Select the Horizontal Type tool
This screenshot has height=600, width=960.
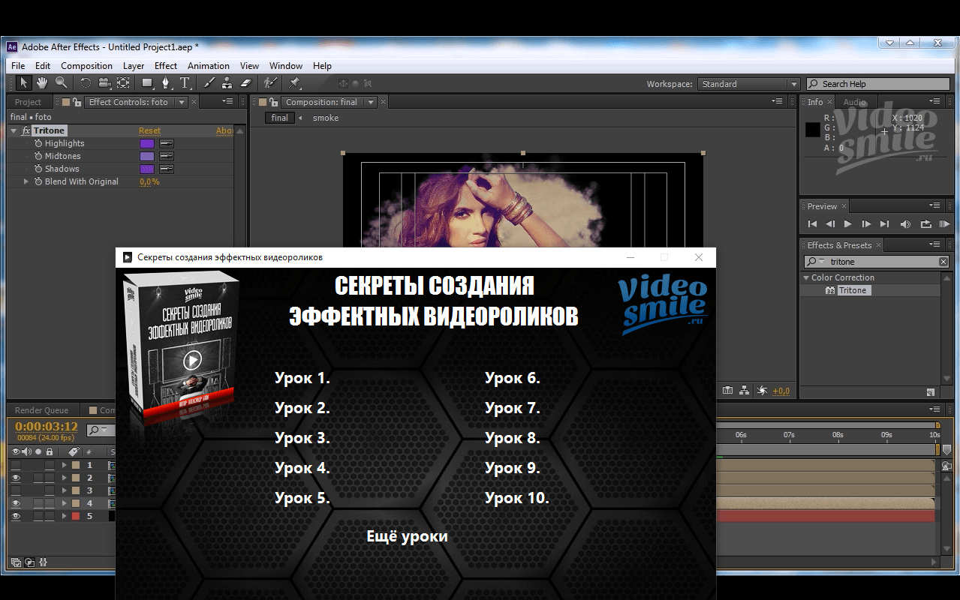click(x=185, y=83)
